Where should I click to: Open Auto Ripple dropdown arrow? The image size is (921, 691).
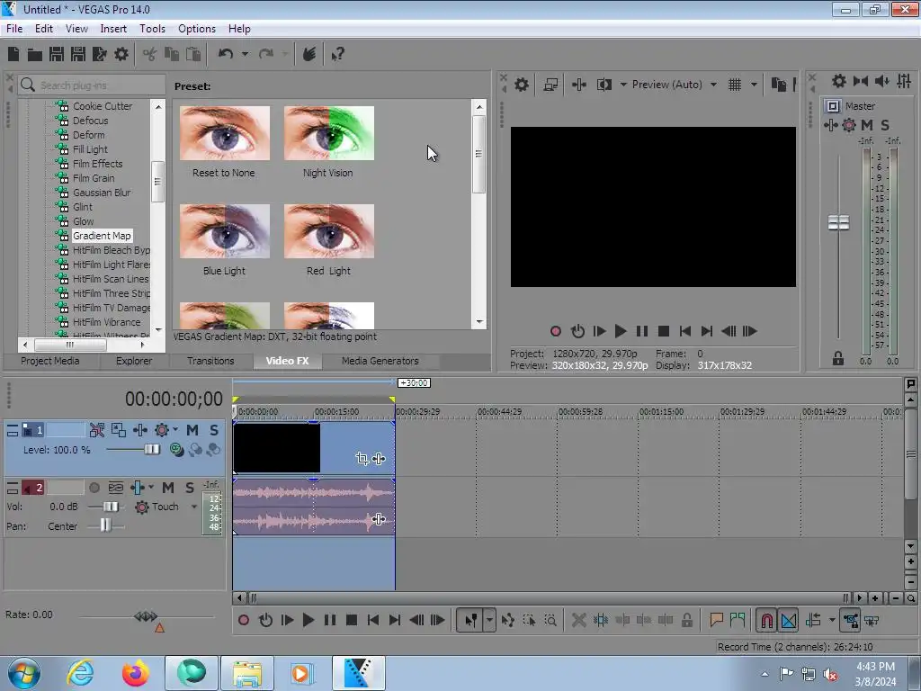[x=832, y=620]
